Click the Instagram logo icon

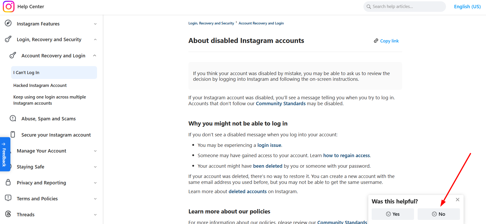click(9, 6)
